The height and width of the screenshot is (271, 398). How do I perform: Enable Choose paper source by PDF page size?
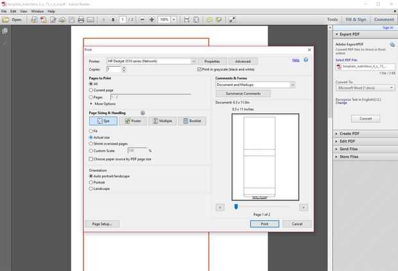pyautogui.click(x=91, y=159)
